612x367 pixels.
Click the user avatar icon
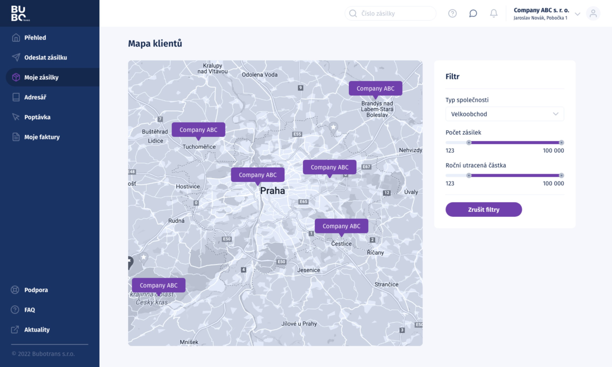[x=593, y=13]
